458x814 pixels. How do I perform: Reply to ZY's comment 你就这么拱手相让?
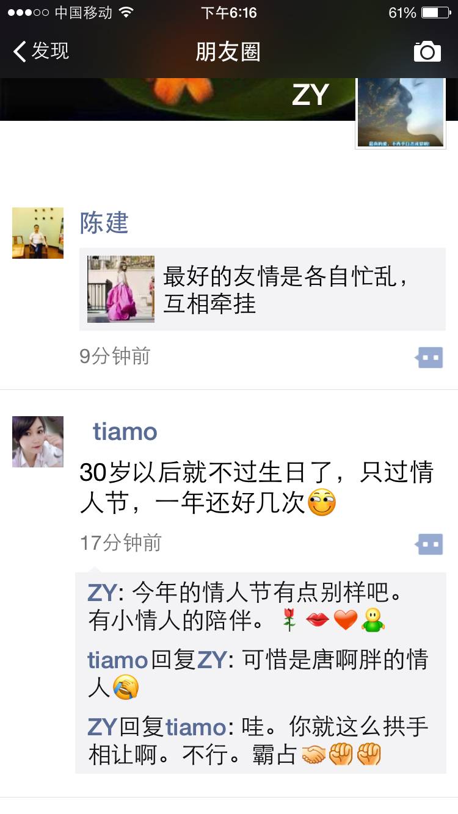tap(261, 741)
